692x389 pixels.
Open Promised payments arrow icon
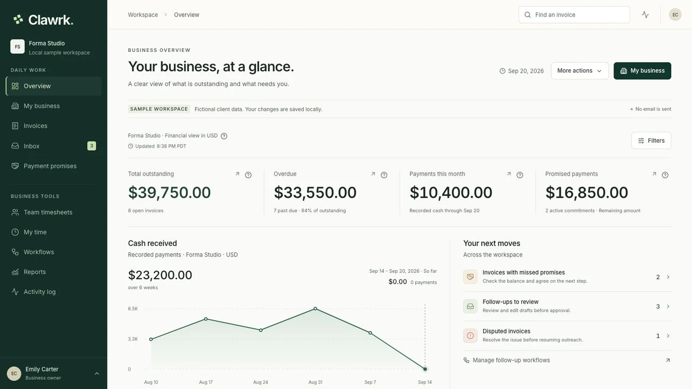pyautogui.click(x=654, y=174)
